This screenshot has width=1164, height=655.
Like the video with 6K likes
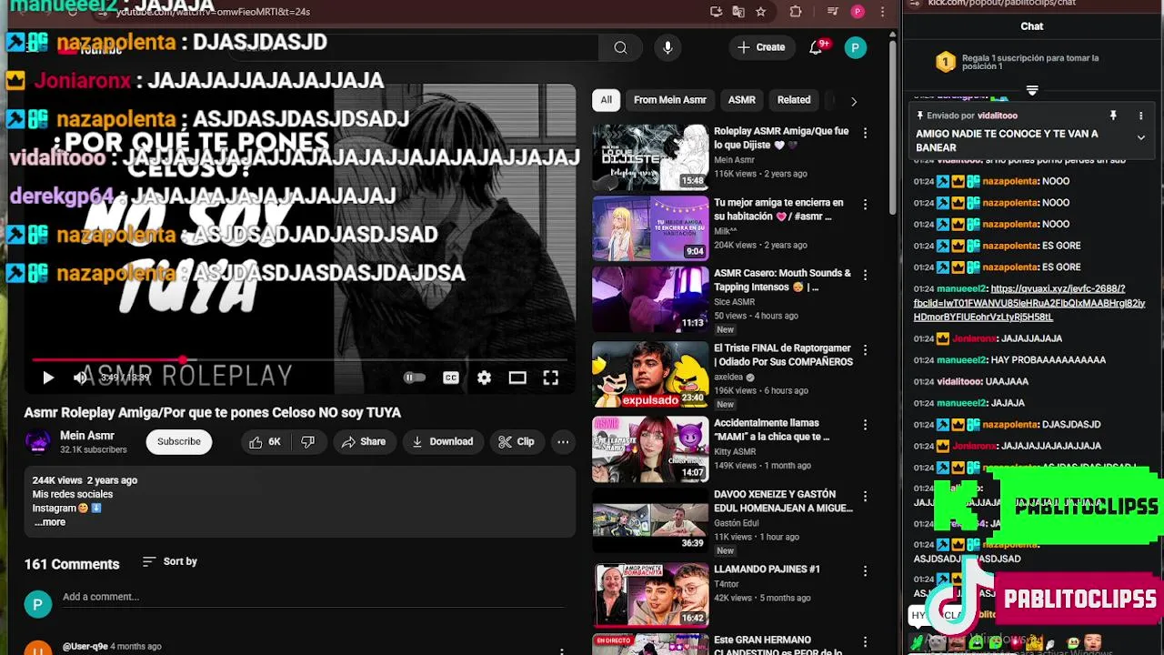pyautogui.click(x=266, y=441)
